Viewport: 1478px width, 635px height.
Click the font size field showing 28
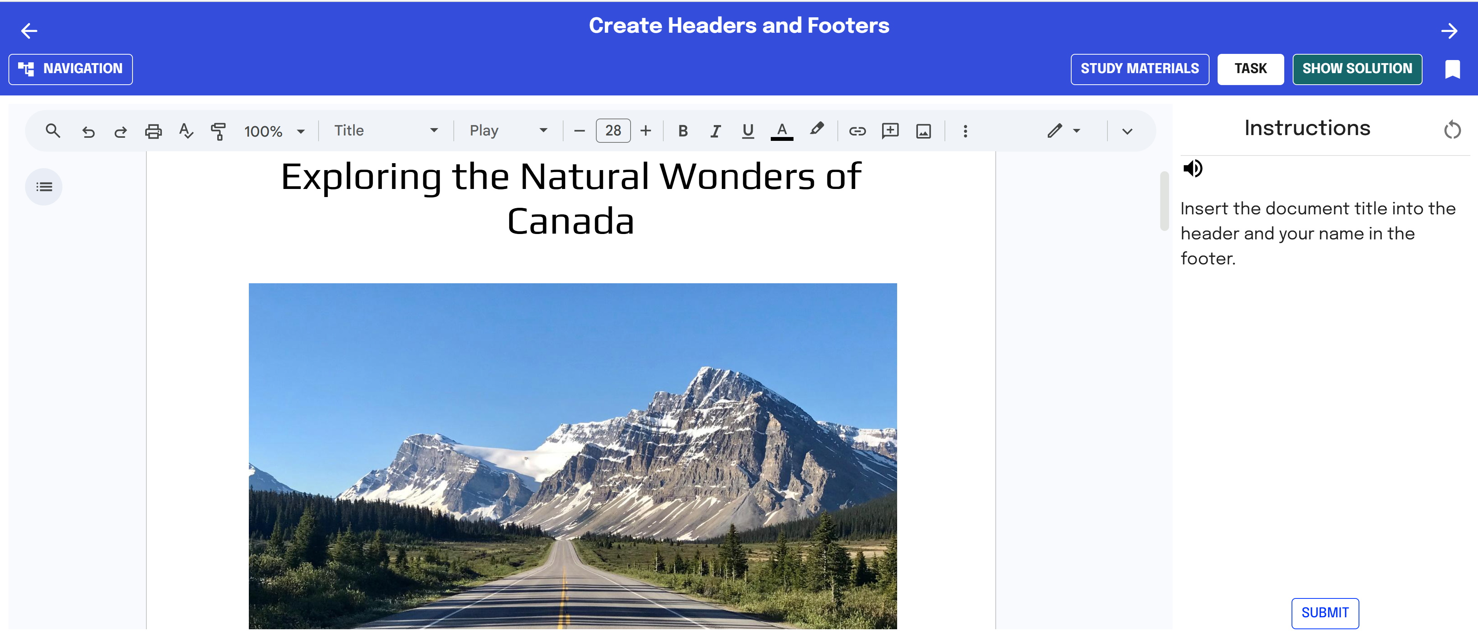coord(613,131)
